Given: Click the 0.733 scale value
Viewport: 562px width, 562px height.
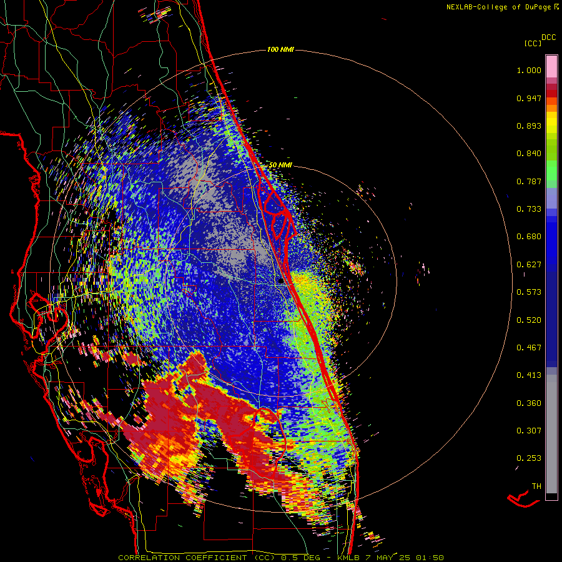Looking at the screenshot, I should pos(529,209).
